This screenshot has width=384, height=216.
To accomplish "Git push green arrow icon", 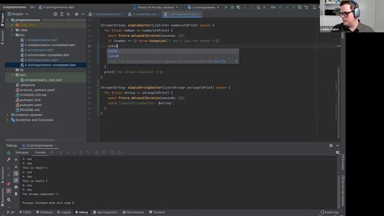I will click(x=293, y=7).
